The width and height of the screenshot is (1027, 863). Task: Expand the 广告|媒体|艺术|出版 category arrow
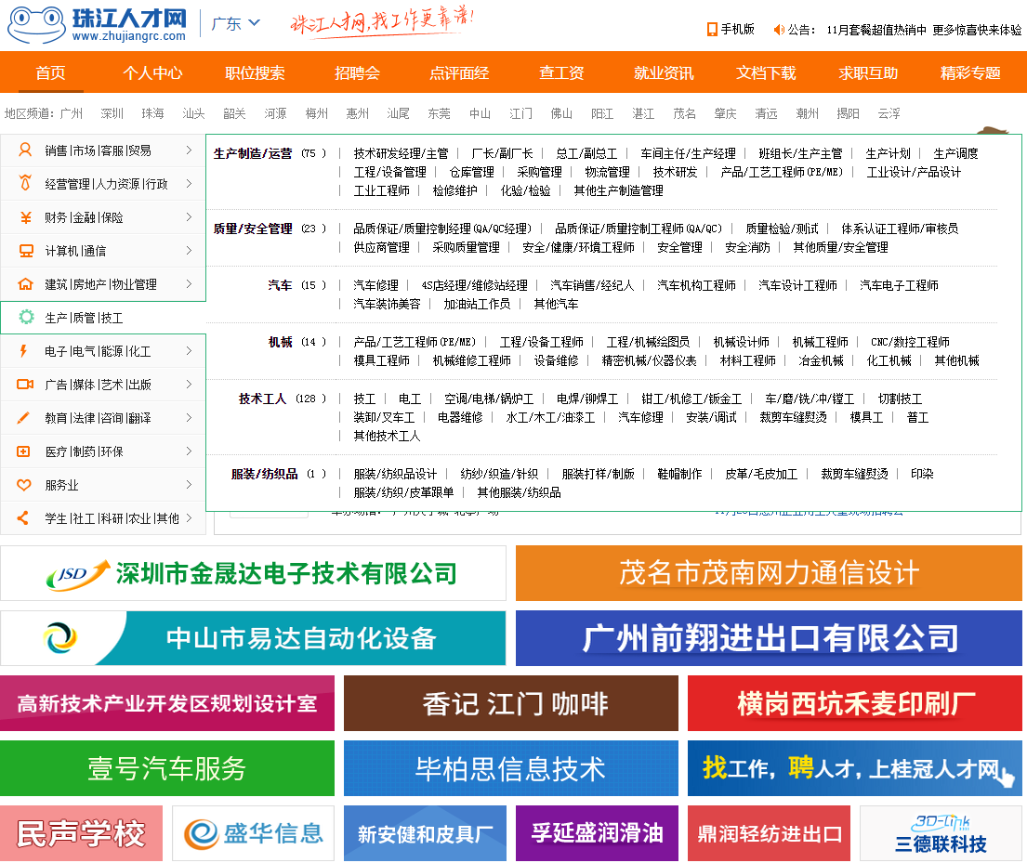189,384
